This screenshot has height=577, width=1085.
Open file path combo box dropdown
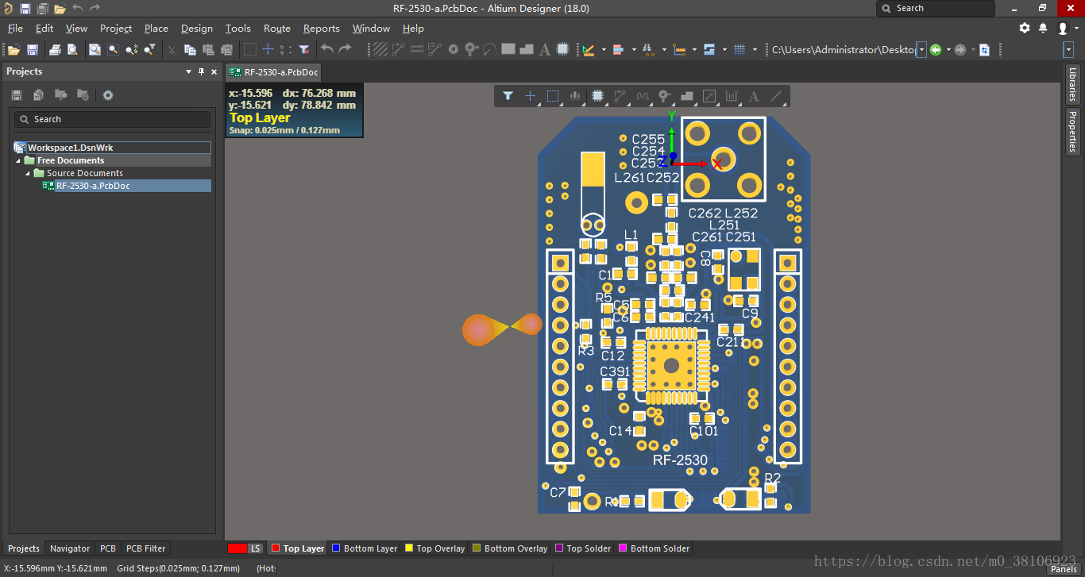click(x=921, y=50)
